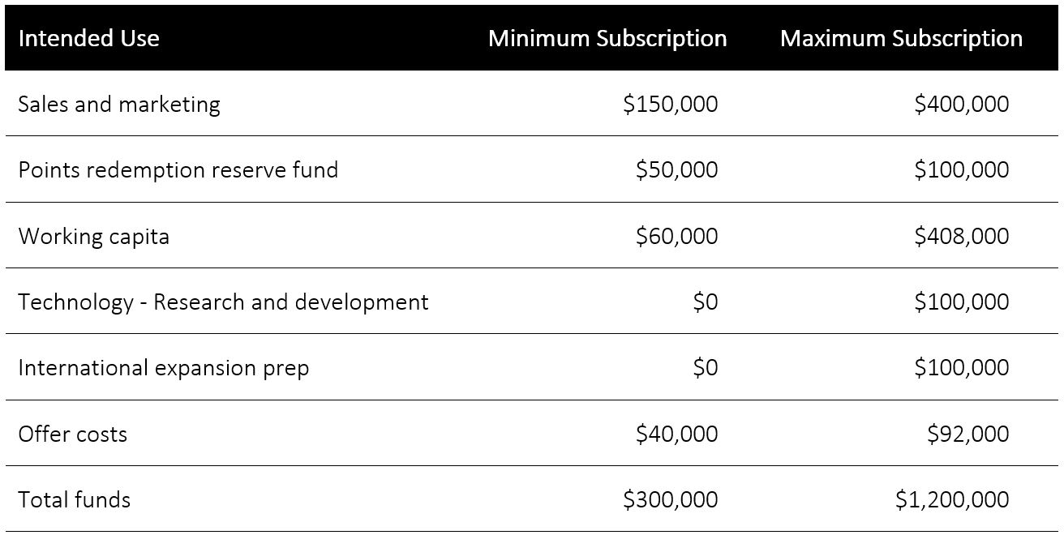Select the Working capita row label
1064x535 pixels.
tap(94, 237)
